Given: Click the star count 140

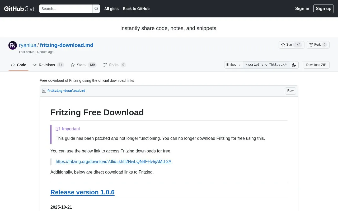Looking at the screenshot, I should click(298, 45).
